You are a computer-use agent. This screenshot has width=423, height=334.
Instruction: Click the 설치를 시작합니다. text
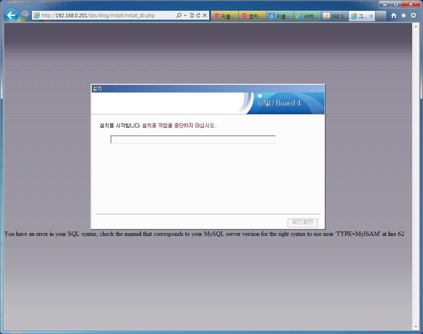click(x=120, y=125)
